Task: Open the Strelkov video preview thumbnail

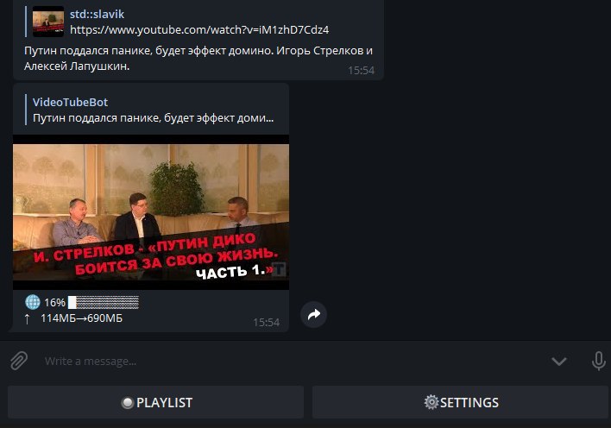Action: pyautogui.click(x=151, y=212)
